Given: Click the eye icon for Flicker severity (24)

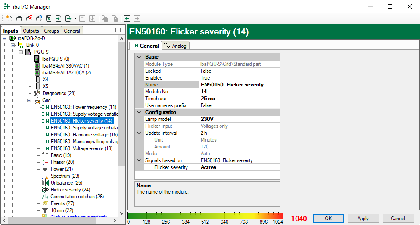Looking at the screenshot, I should pos(45,190).
